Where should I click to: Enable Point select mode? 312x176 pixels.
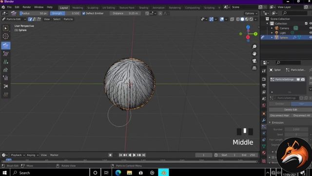click(x=35, y=20)
